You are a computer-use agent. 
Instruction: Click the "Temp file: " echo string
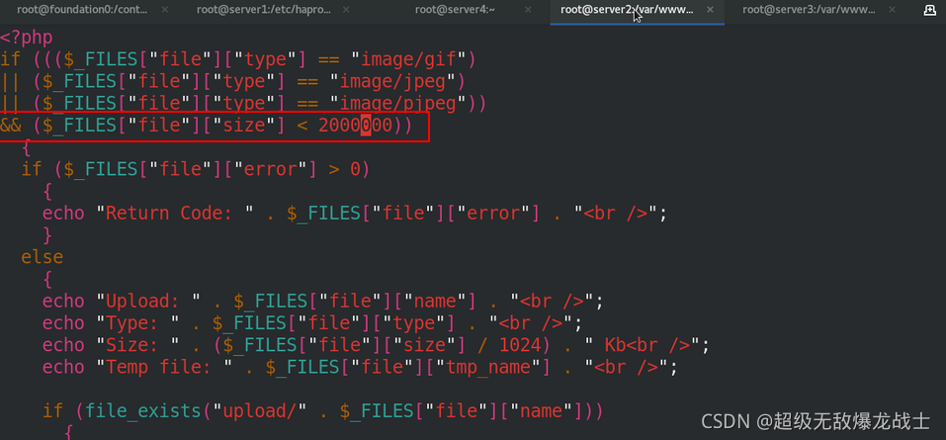[x=165, y=367]
